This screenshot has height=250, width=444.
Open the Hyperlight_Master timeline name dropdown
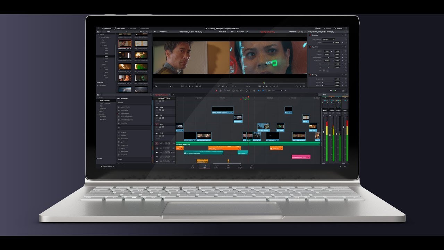coord(268,32)
